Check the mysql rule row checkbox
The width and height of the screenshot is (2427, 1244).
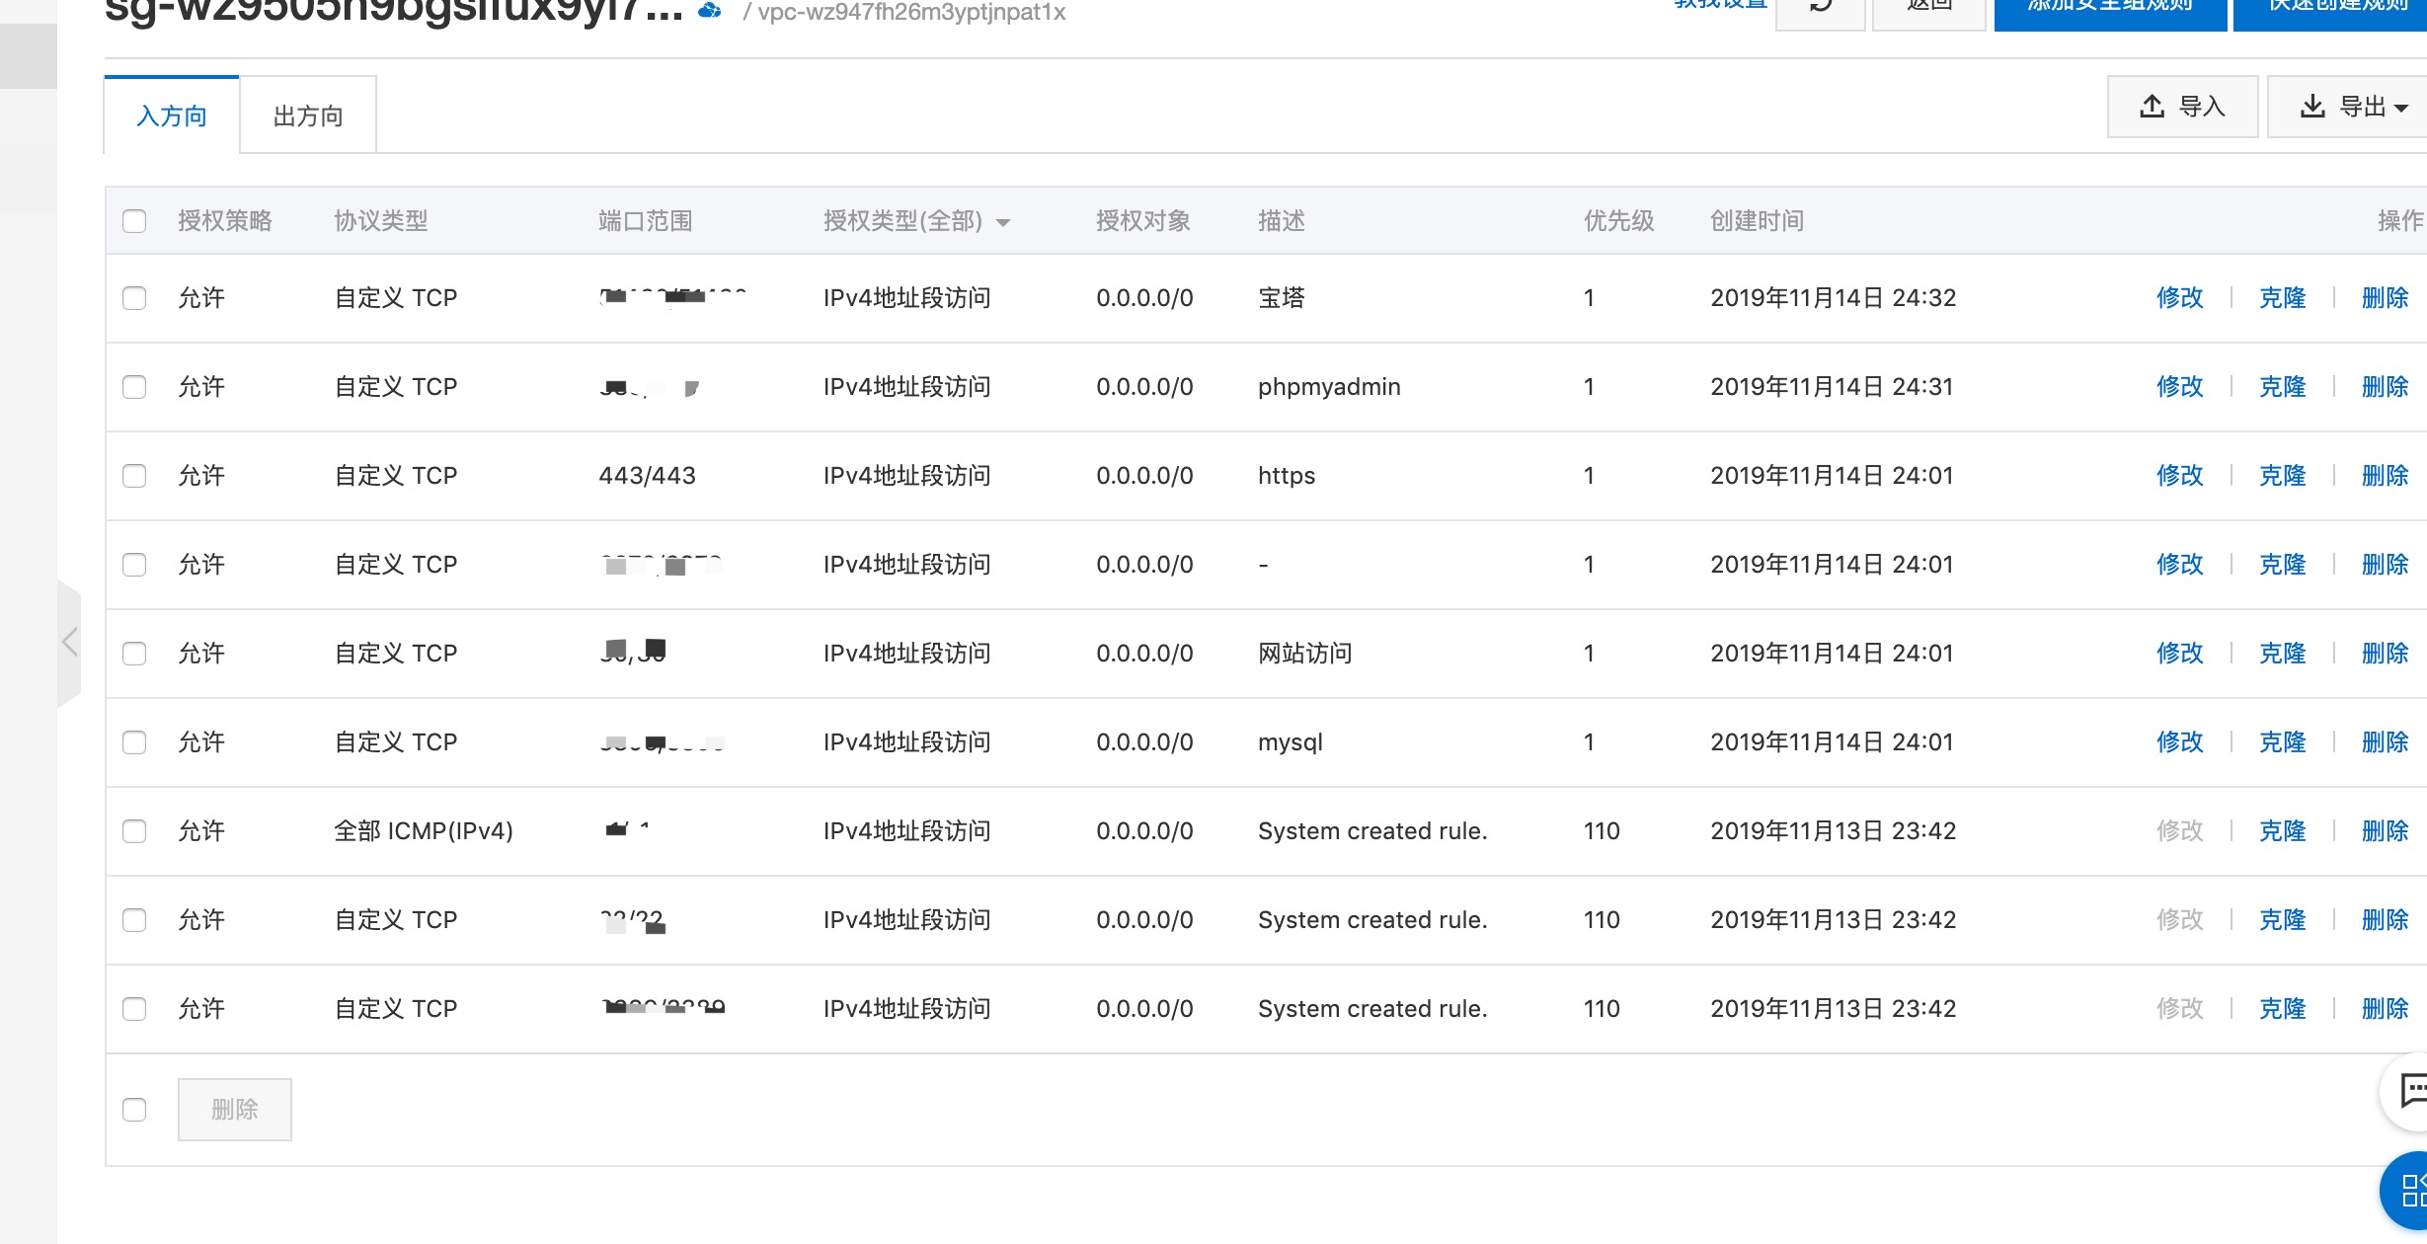pos(134,741)
